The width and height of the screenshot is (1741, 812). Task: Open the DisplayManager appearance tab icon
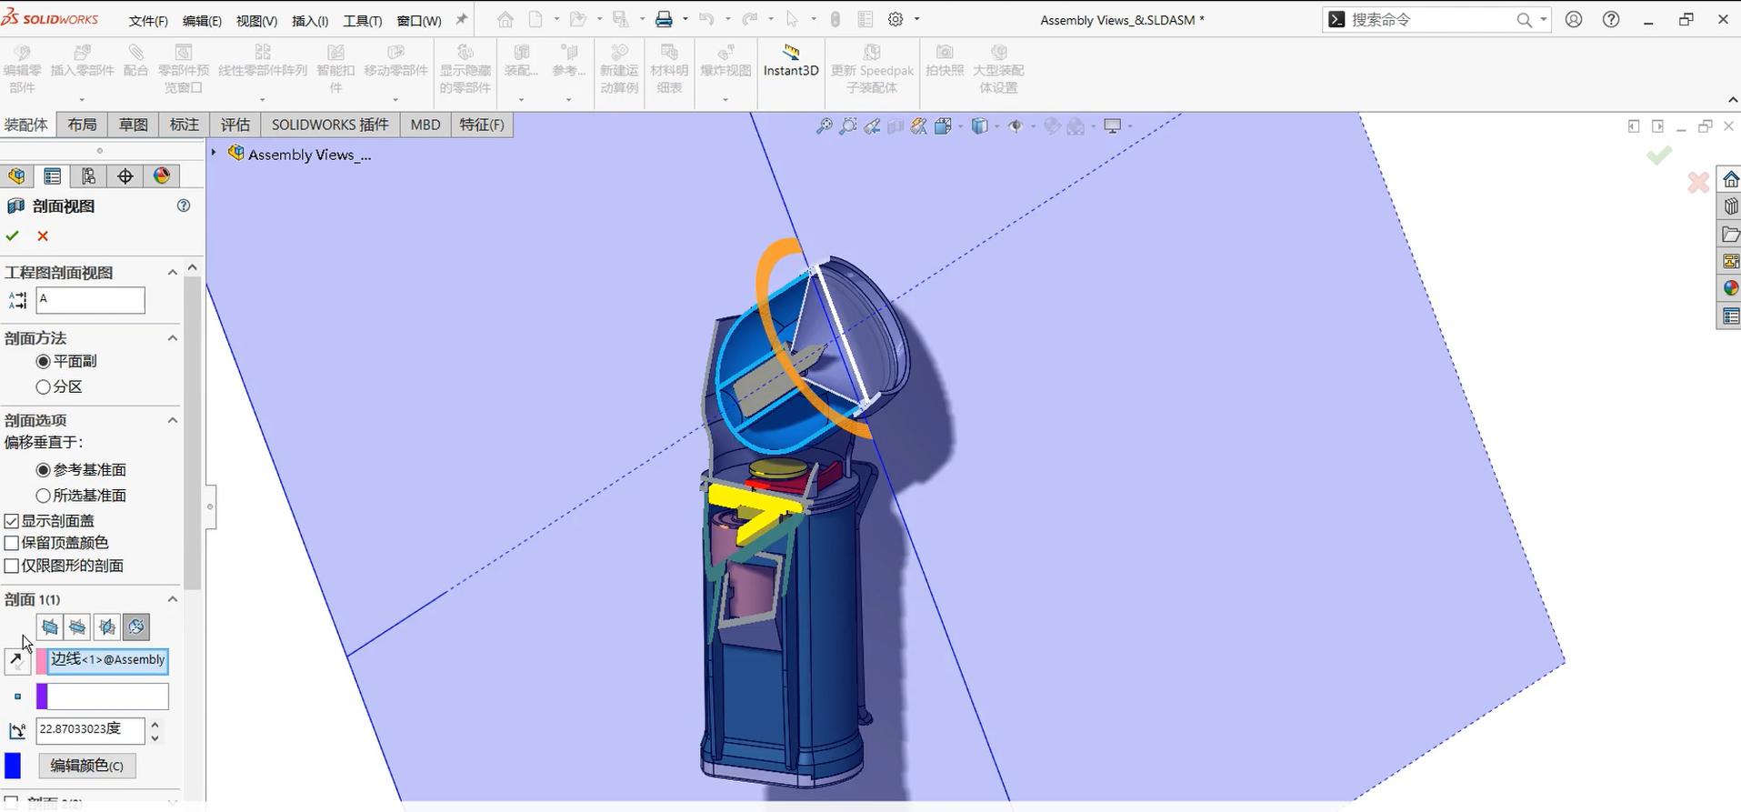(x=162, y=176)
